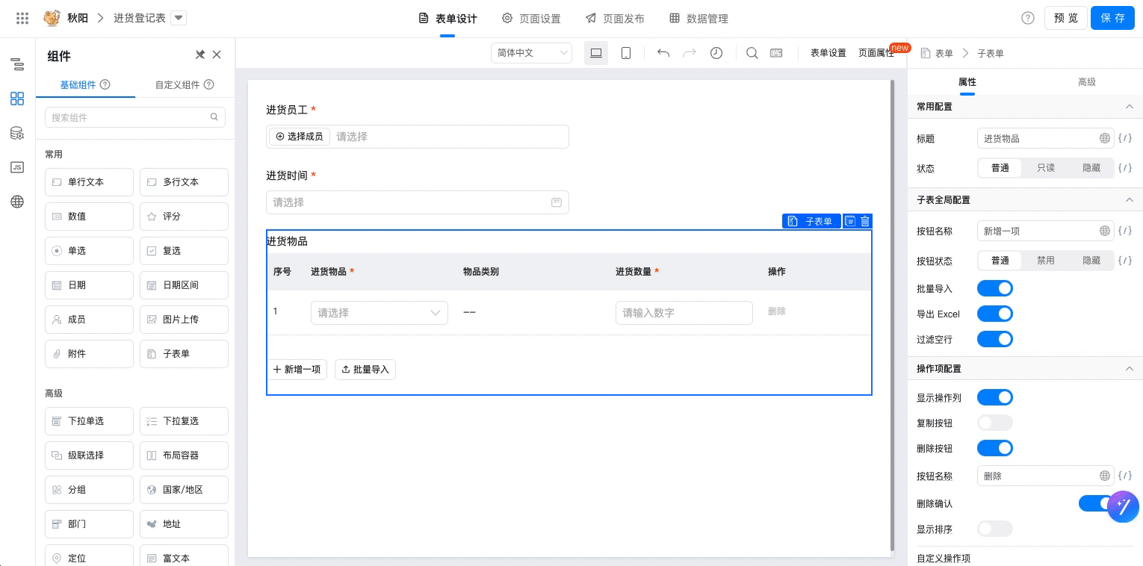Collapse the 常用配置 section
The width and height of the screenshot is (1143, 566).
[1130, 107]
